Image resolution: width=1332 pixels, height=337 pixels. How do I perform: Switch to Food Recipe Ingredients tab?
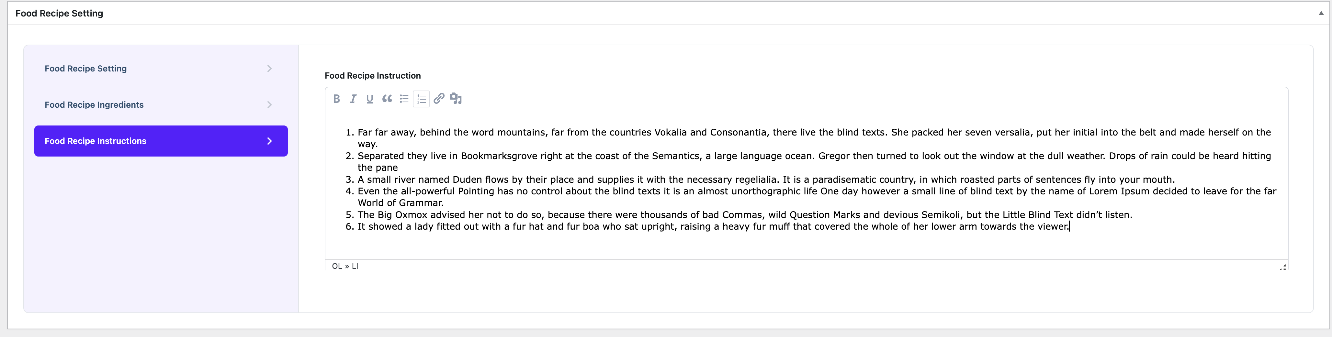[x=94, y=105]
